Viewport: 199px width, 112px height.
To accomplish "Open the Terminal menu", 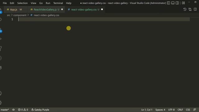I will pyautogui.click(x=58, y=3).
